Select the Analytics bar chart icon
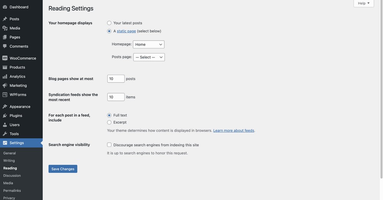The height and width of the screenshot is (200, 383). pos(5,76)
